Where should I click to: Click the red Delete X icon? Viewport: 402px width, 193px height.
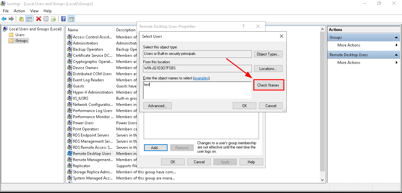(x=39, y=19)
